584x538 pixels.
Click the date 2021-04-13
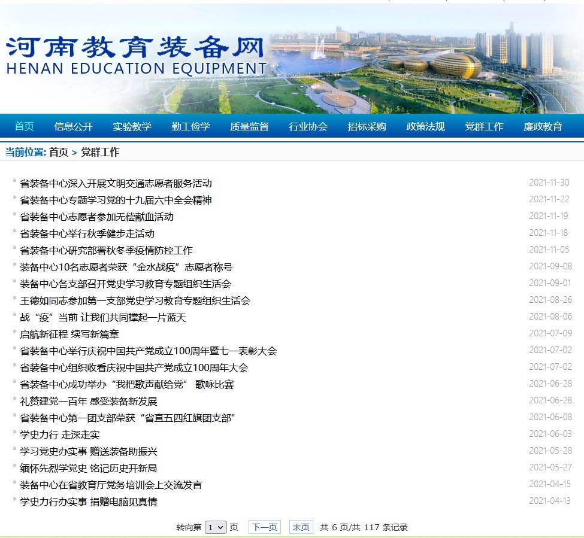coord(550,500)
